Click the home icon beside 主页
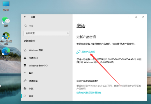Screen dimensions: 151x104 (x=25, y=26)
